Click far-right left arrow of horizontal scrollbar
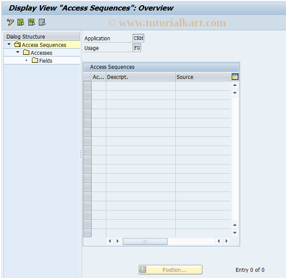286x278 pixels. click(219, 241)
